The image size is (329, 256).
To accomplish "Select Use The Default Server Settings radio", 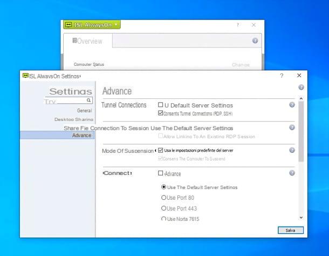I will tap(163, 187).
